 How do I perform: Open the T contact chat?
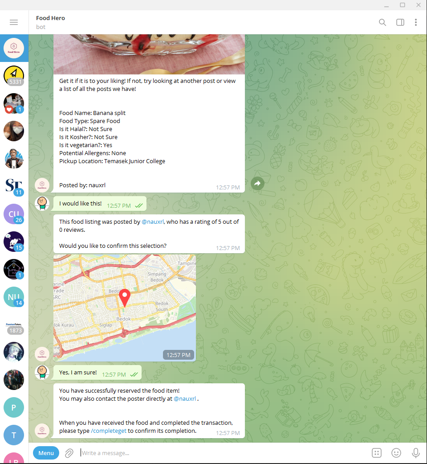14,435
